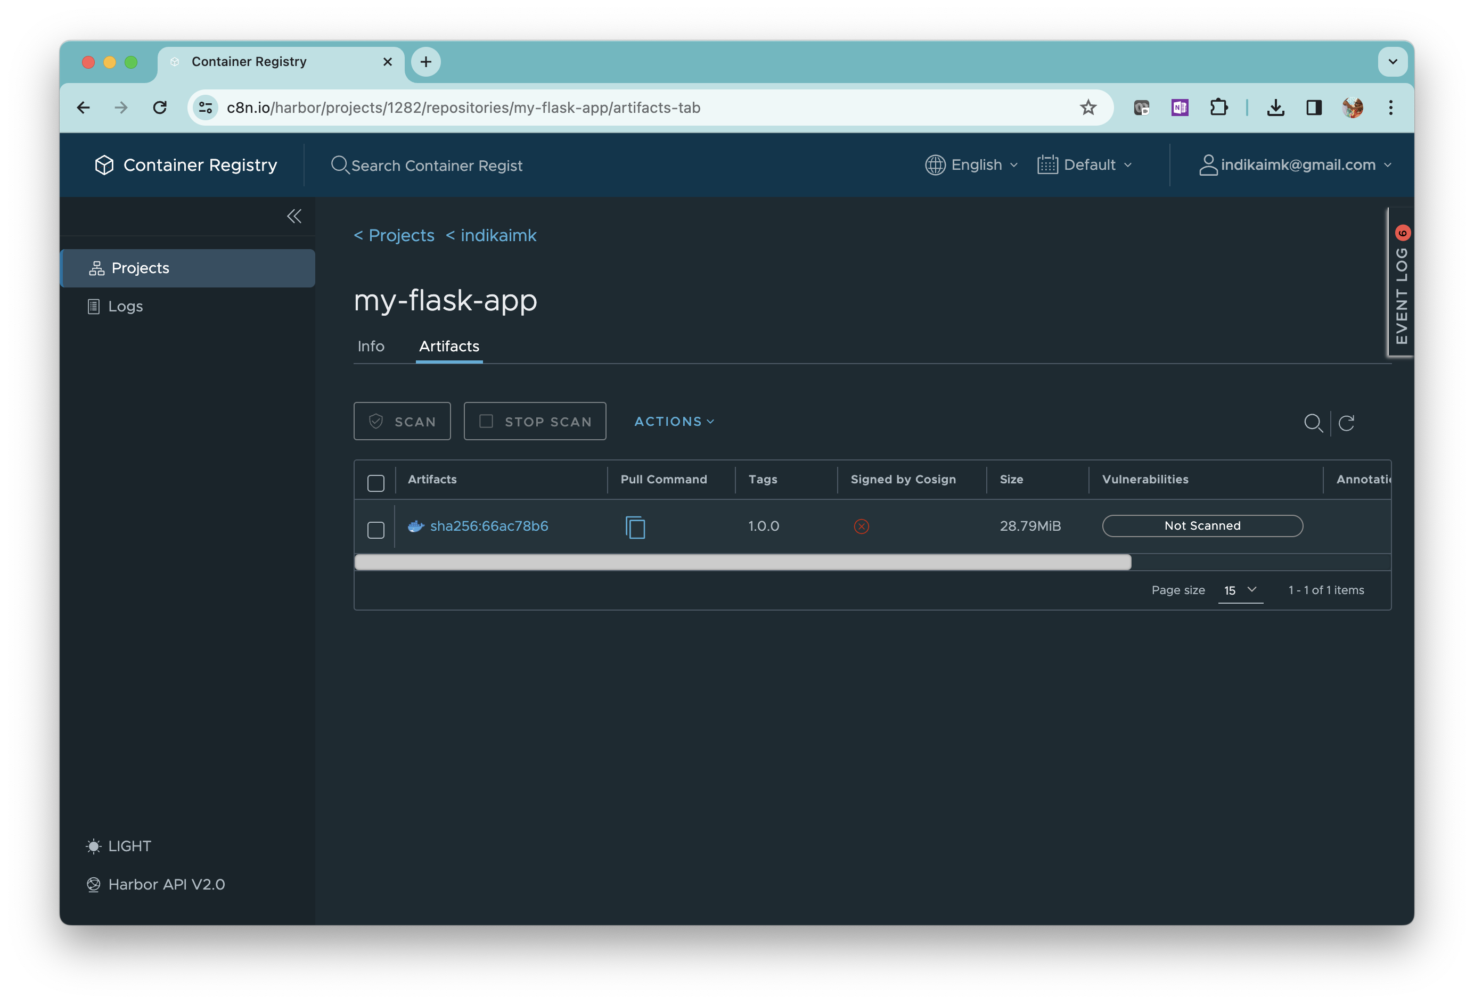Screen dimensions: 1474x1004
Task: Go back to Projects breadcrumb
Action: point(394,235)
